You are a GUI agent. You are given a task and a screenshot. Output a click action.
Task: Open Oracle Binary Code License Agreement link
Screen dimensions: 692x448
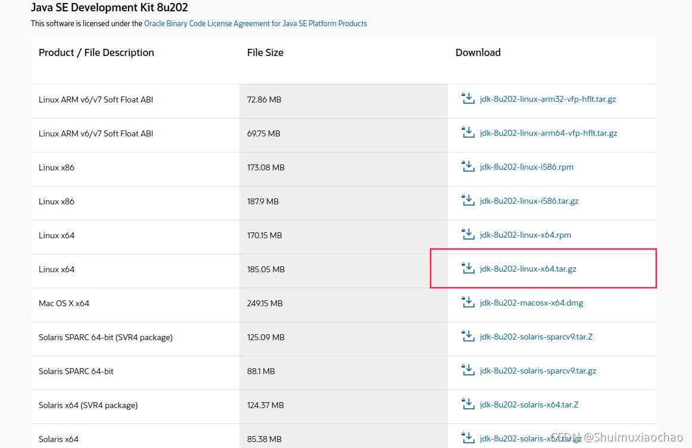tap(255, 23)
